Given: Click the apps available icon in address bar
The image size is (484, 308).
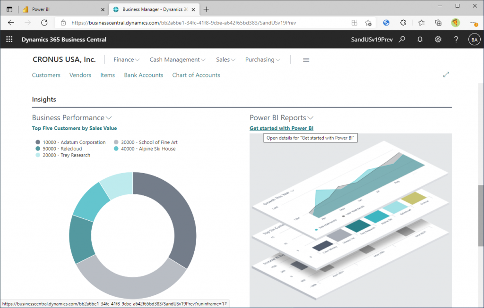Looking at the screenshot, I should click(354, 23).
